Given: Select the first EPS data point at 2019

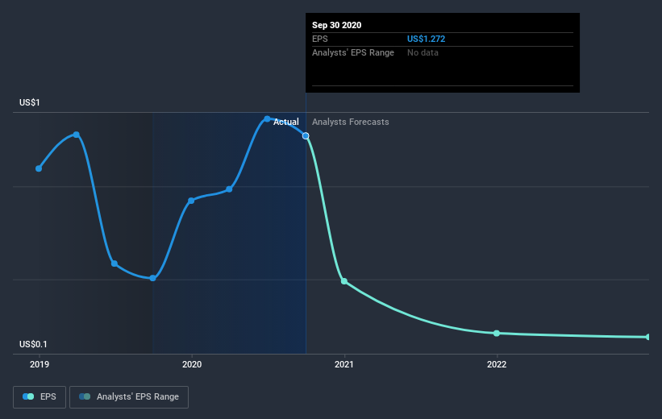Looking at the screenshot, I should point(39,168).
